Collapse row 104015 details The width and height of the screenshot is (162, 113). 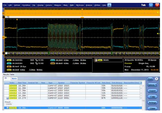pos(7,108)
